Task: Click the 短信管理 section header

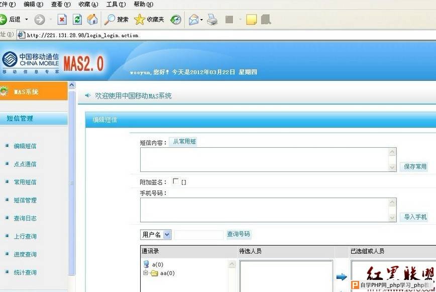Action: 34,119
